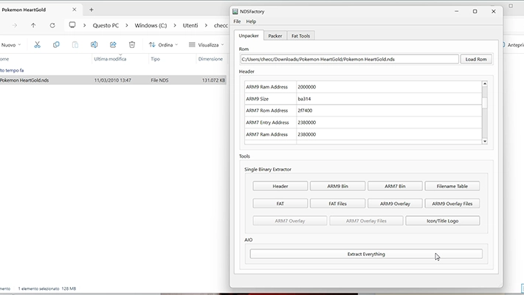Click the forward navigation arrow in File Explorer
Image resolution: width=524 pixels, height=295 pixels.
pos(14,25)
